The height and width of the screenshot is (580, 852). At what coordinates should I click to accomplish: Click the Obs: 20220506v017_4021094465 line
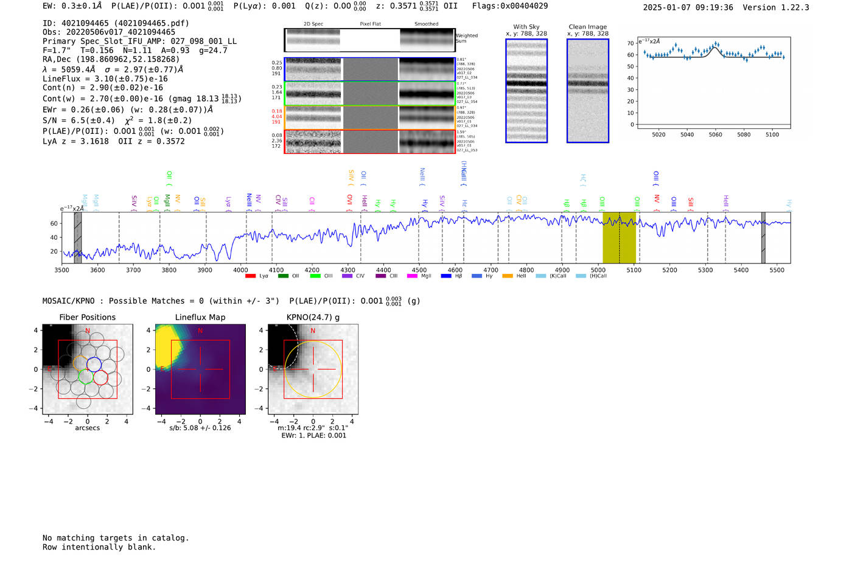pos(109,32)
